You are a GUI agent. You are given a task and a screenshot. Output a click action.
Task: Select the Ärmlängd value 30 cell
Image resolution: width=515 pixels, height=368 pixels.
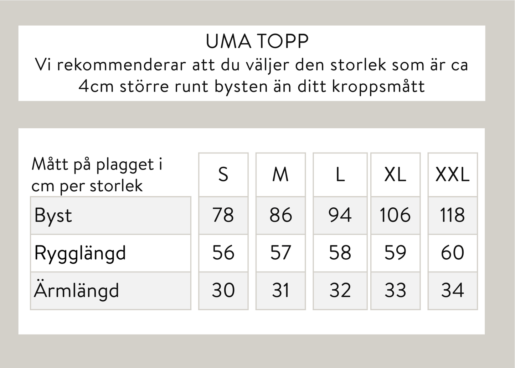223,290
